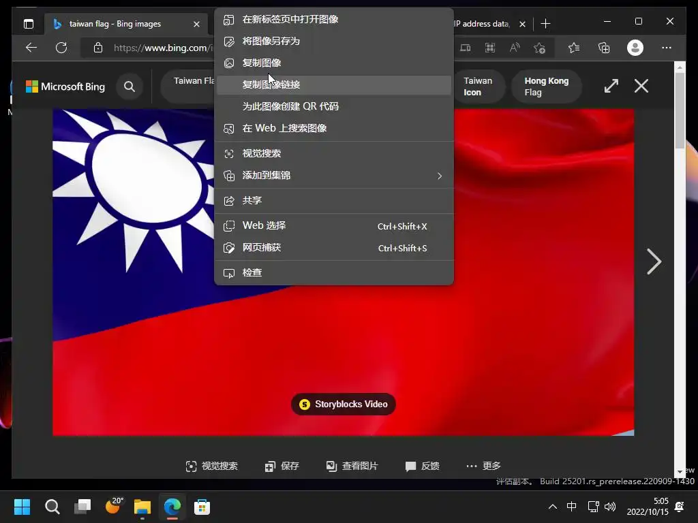Show hidden system tray icons chevron
698x523 pixels.
tap(552, 507)
